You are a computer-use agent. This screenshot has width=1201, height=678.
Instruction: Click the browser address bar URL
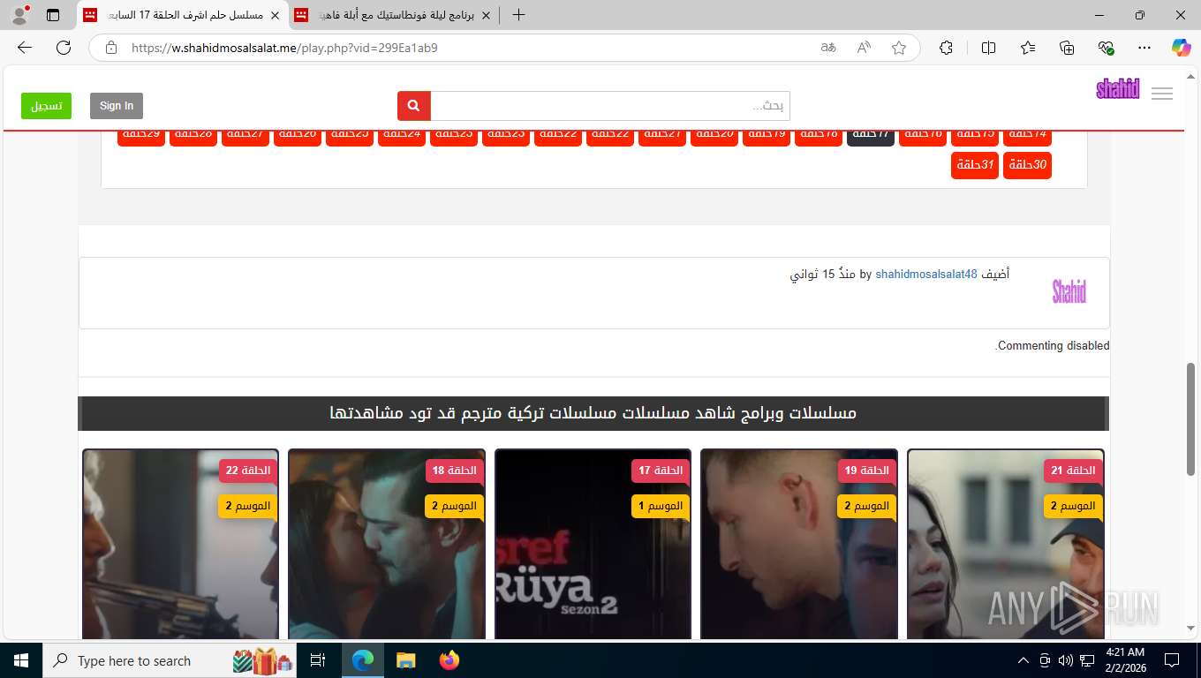(284, 48)
